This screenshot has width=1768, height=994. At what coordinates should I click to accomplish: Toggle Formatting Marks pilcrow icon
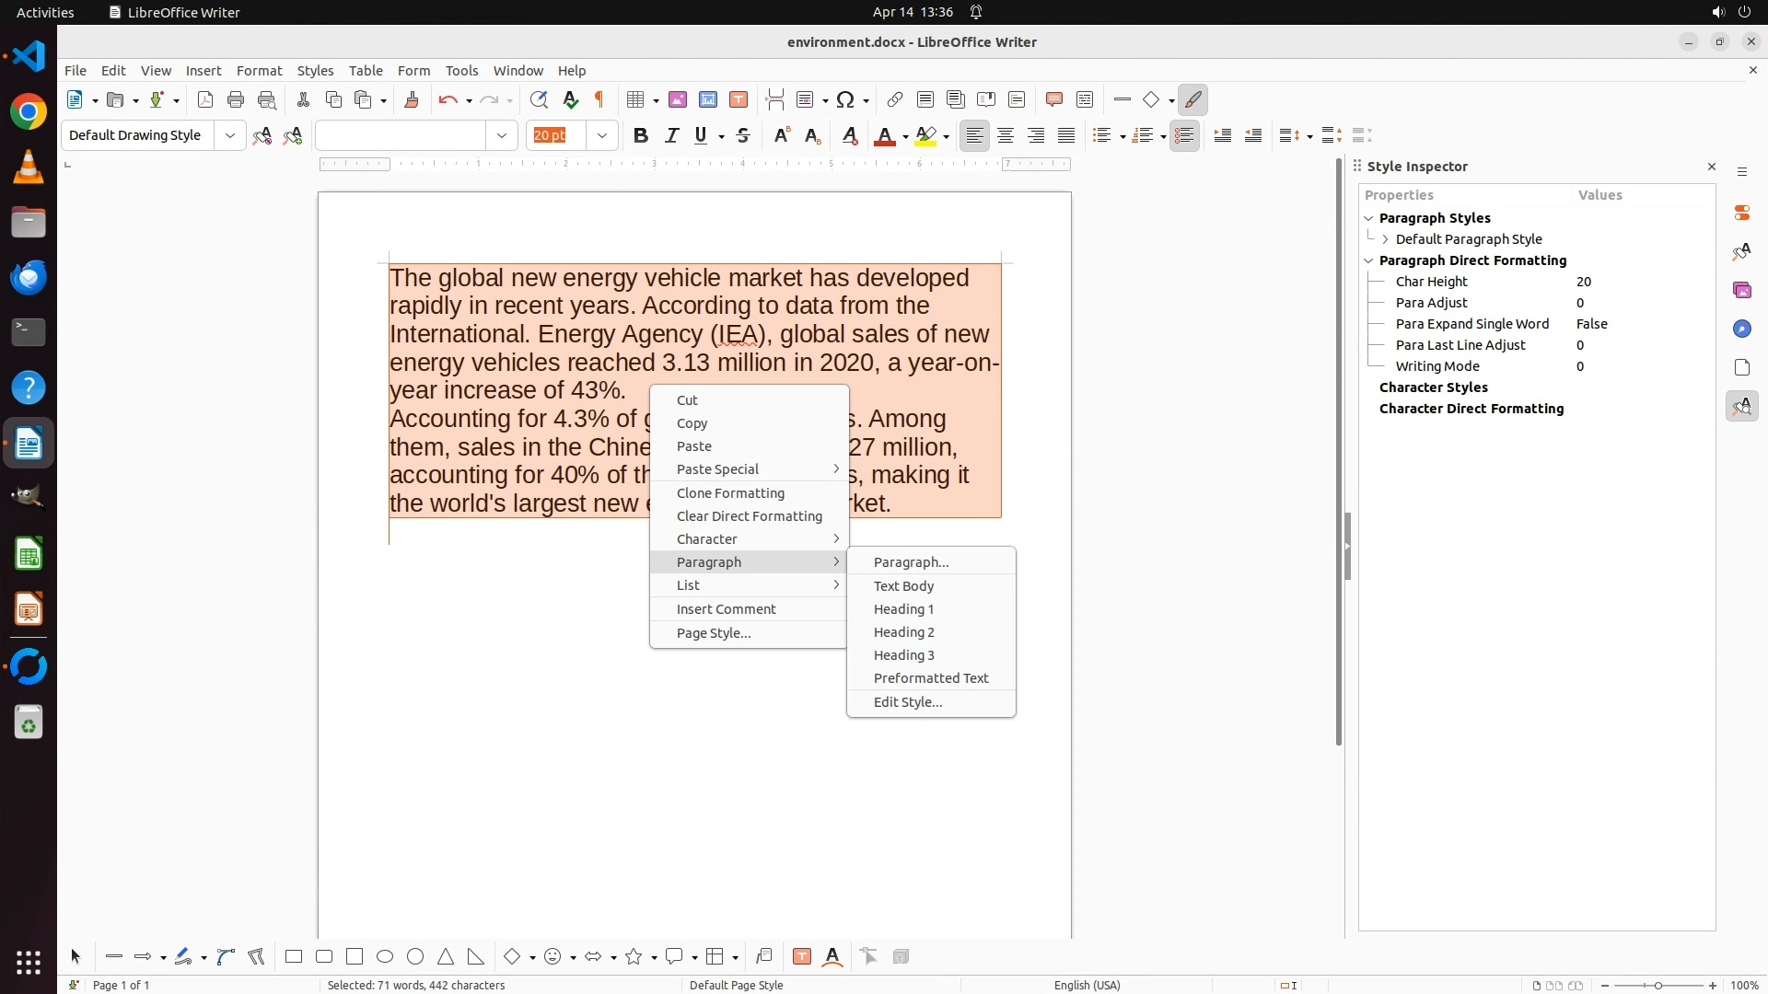pos(600,100)
